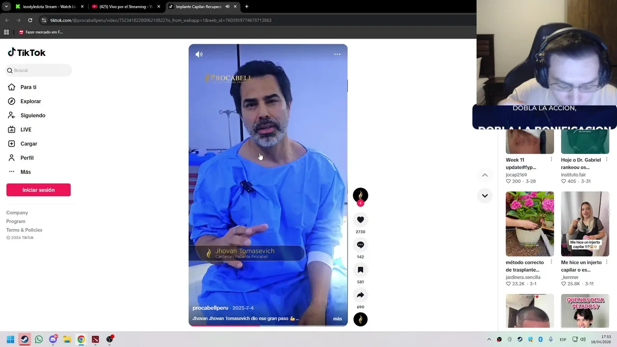View site information icon in address bar
617x347 pixels.
click(x=44, y=20)
